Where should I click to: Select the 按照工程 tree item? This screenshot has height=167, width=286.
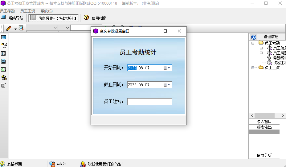(x=279, y=63)
